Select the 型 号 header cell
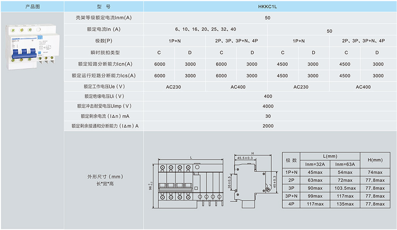The image size is (397, 230). (104, 7)
